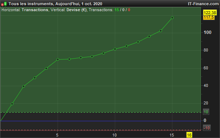
Task: Click the red -10 level marker
Action: click(x=207, y=128)
